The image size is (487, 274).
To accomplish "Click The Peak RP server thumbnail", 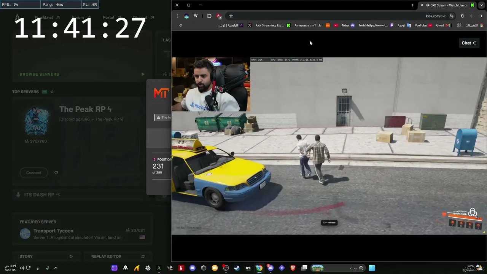I will click(37, 120).
